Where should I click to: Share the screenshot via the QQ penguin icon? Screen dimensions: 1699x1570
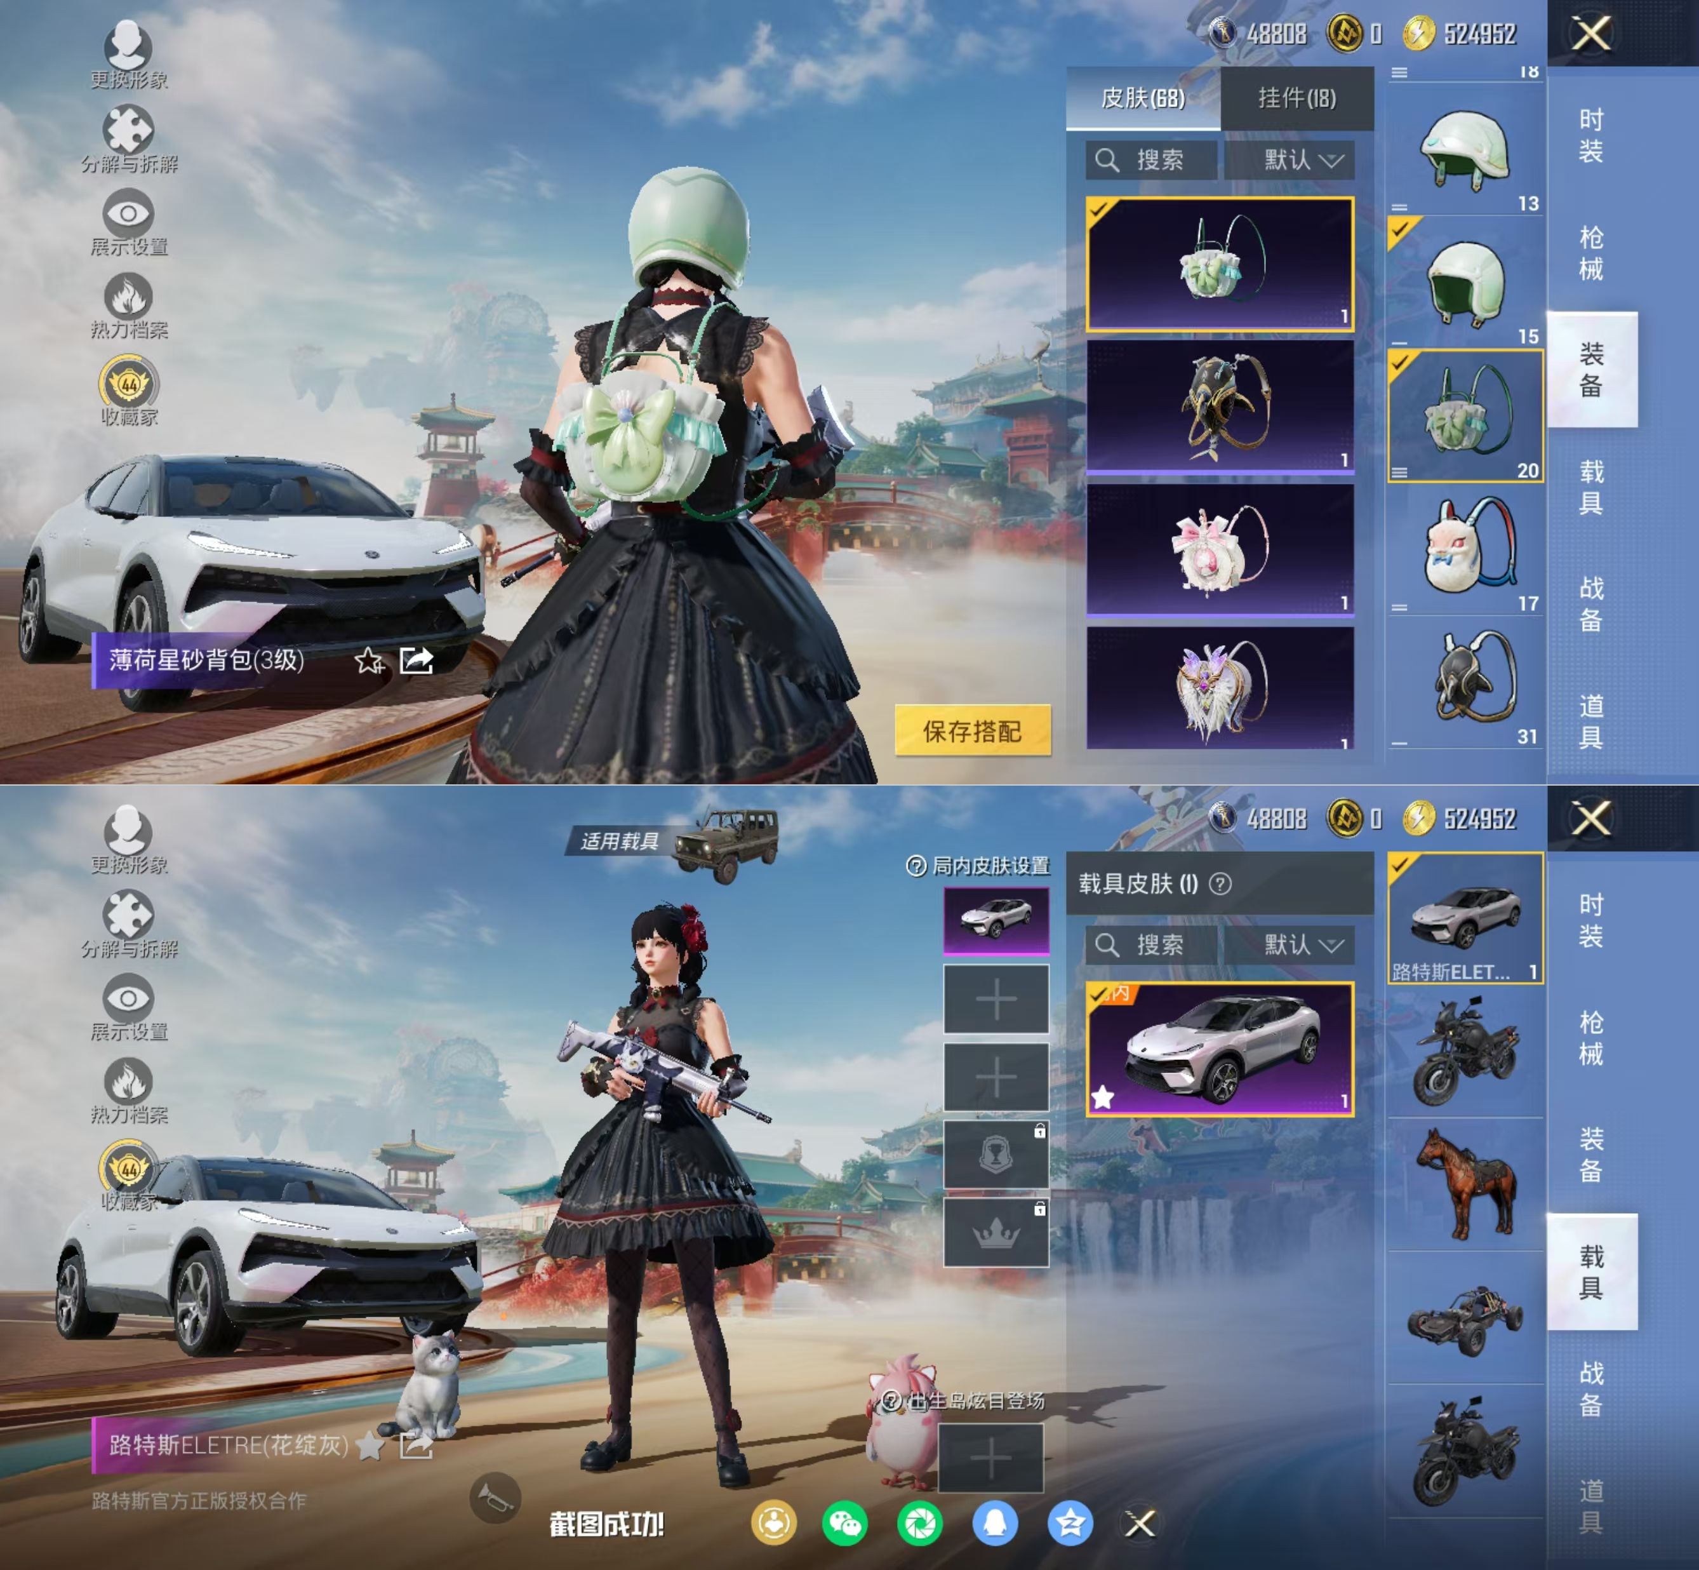click(995, 1523)
